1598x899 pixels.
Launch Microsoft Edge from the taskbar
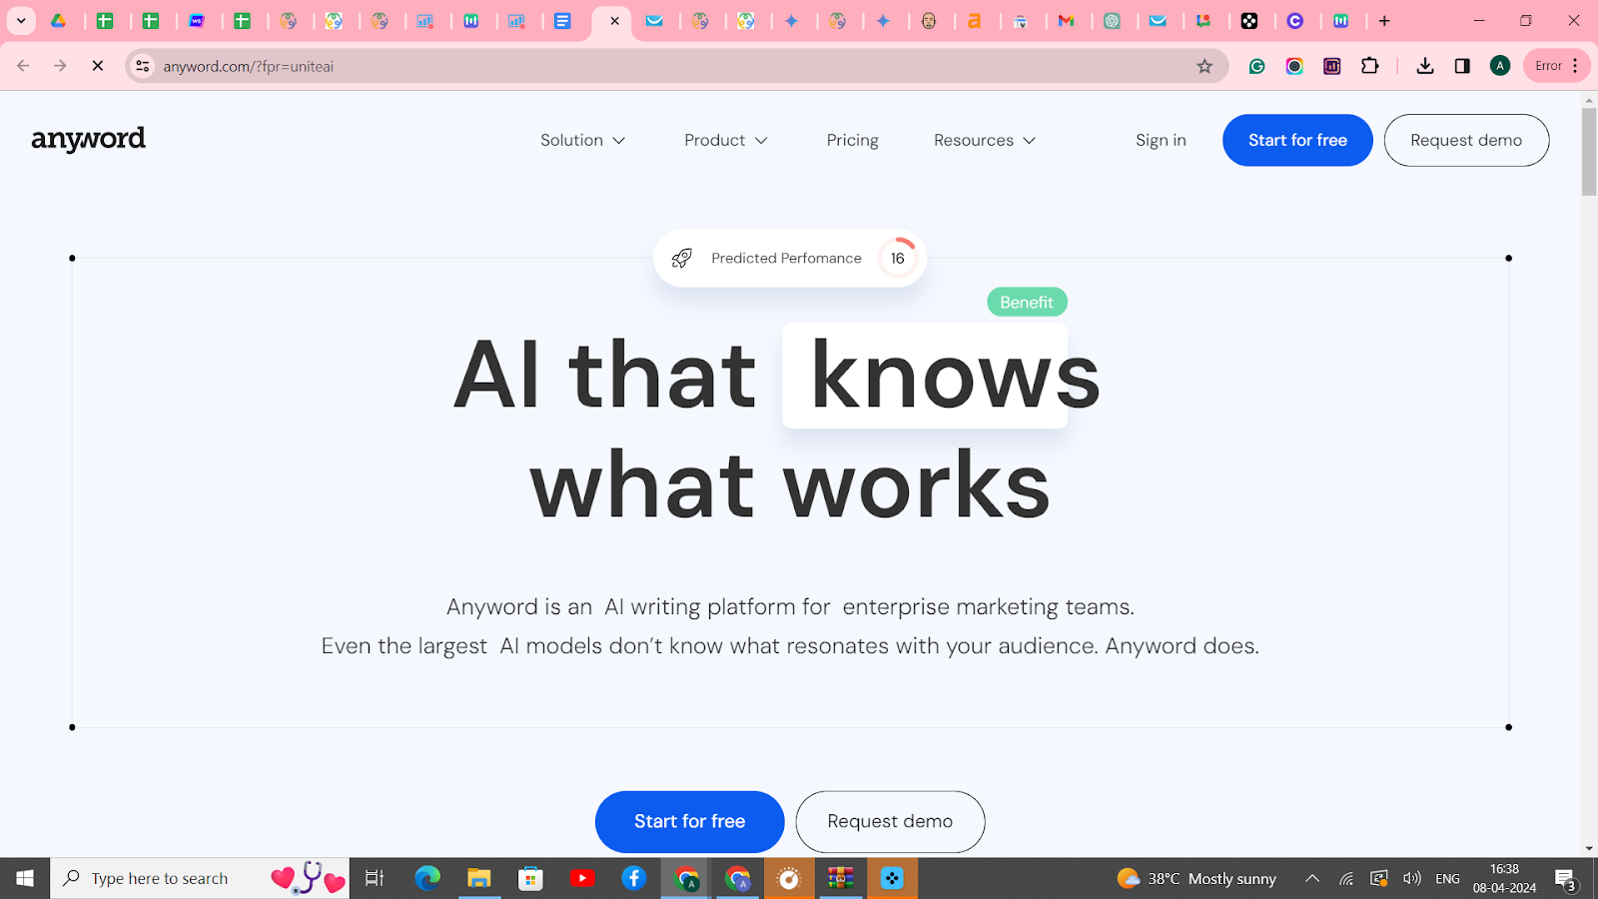[427, 878]
